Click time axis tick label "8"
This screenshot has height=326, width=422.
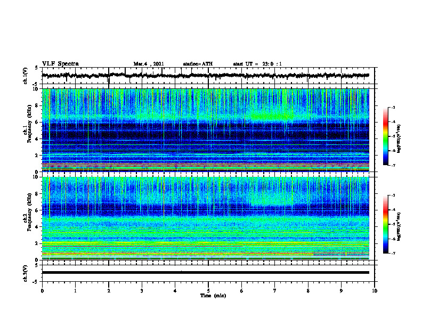[308, 291]
